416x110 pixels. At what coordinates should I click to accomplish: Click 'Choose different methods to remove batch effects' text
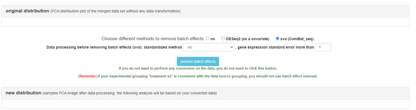pos(153,39)
